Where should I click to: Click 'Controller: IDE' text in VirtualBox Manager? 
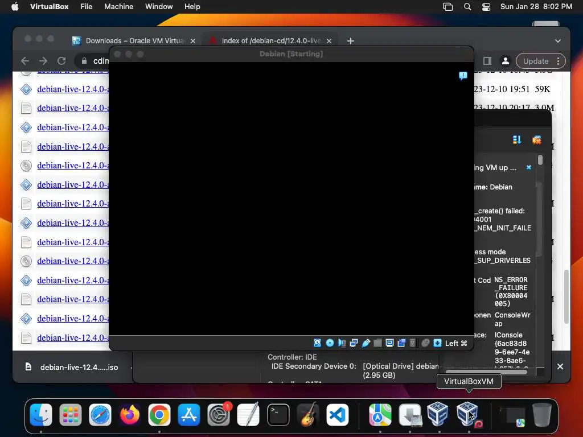[292, 357]
